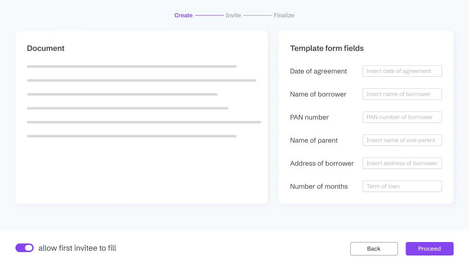Image resolution: width=469 pixels, height=267 pixels.
Task: Click the Back button
Action: pos(374,249)
